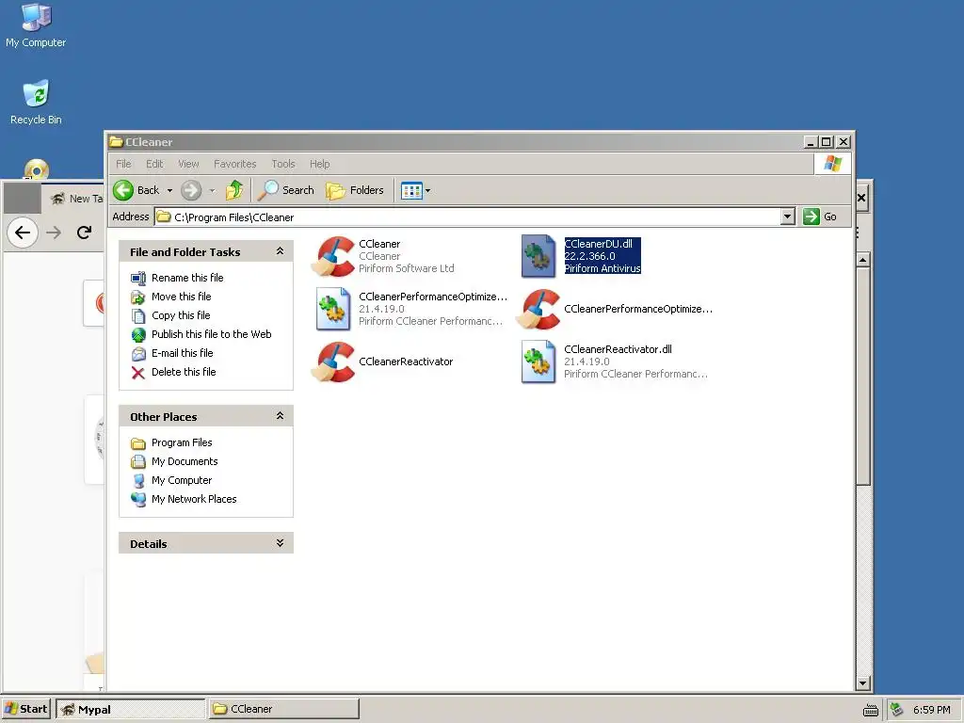The image size is (964, 723).
Task: Open the Back history dropdown arrow
Action: click(169, 190)
